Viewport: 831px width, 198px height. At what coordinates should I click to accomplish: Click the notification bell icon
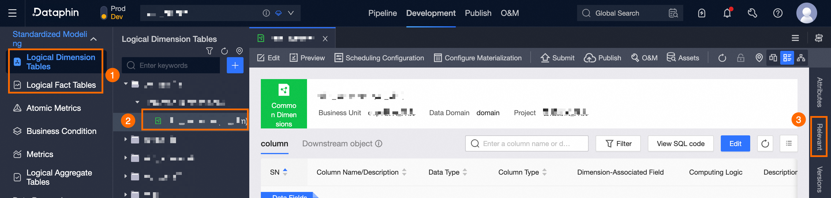pos(727,13)
